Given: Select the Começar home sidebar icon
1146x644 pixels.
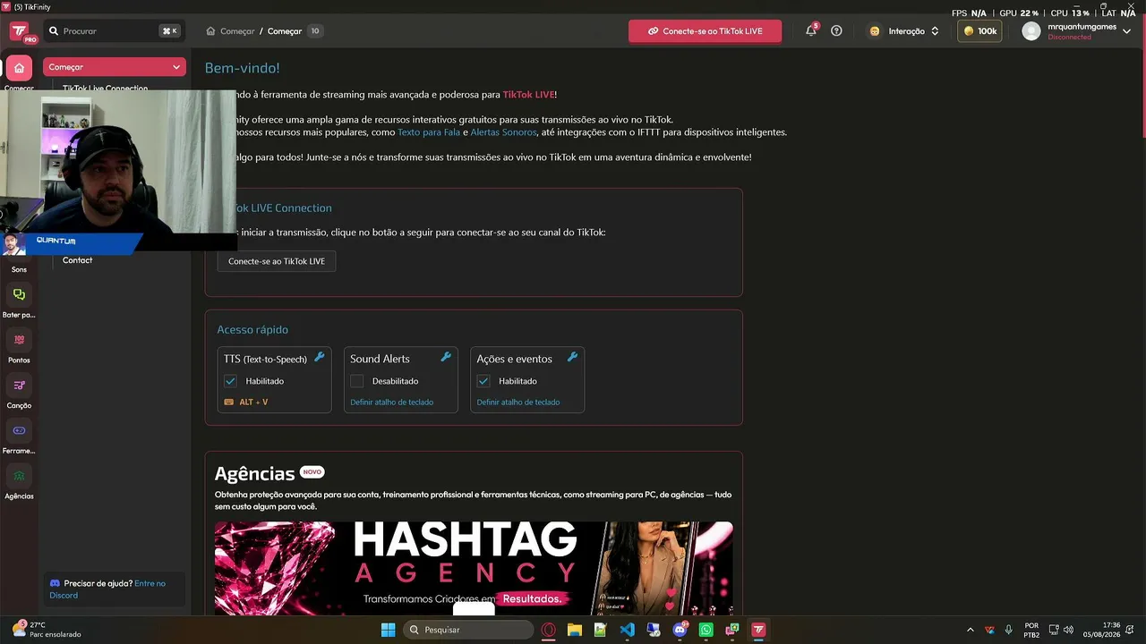Looking at the screenshot, I should pyautogui.click(x=19, y=68).
